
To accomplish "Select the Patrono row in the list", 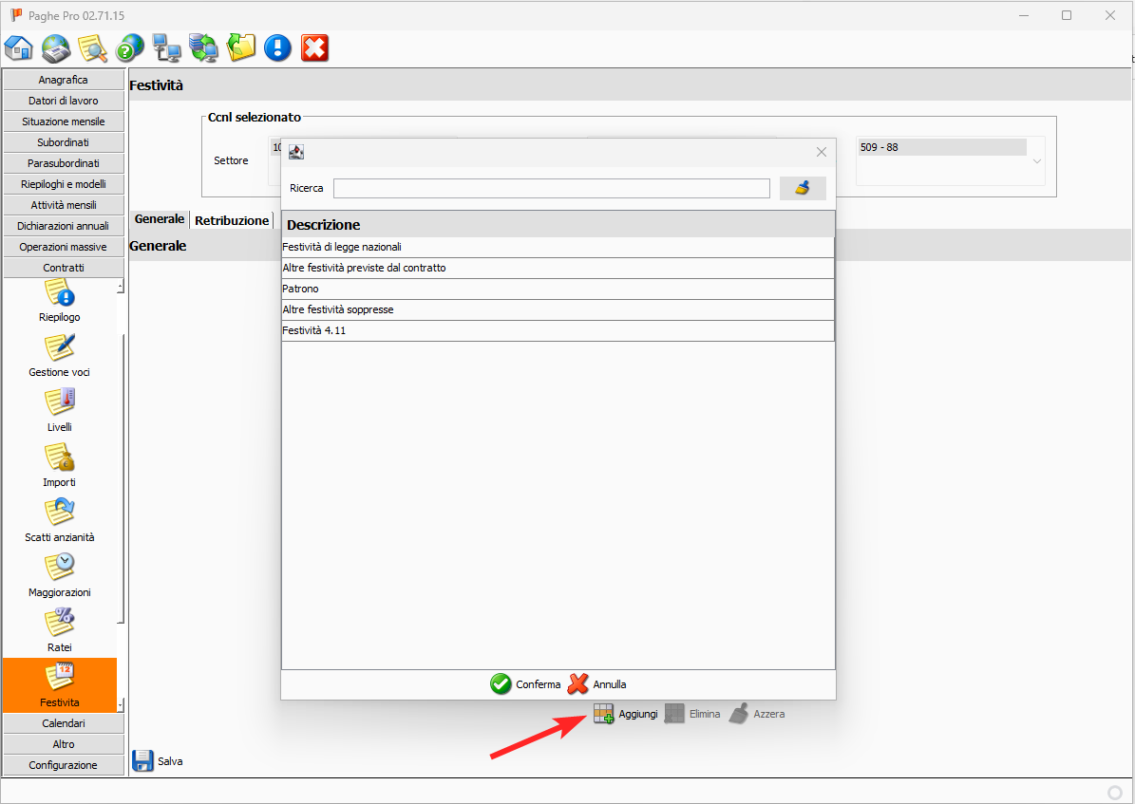I will point(558,289).
